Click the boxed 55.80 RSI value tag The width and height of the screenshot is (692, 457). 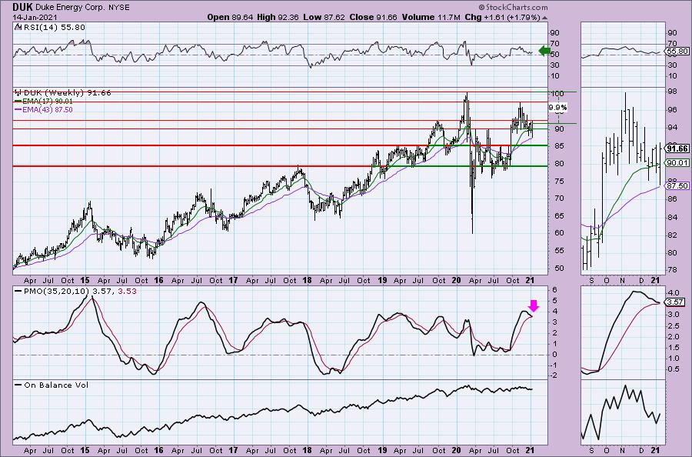(x=677, y=52)
